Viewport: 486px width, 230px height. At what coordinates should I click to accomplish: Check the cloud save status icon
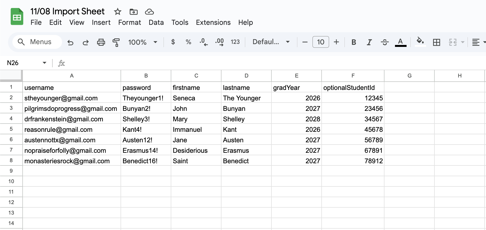[x=149, y=12]
